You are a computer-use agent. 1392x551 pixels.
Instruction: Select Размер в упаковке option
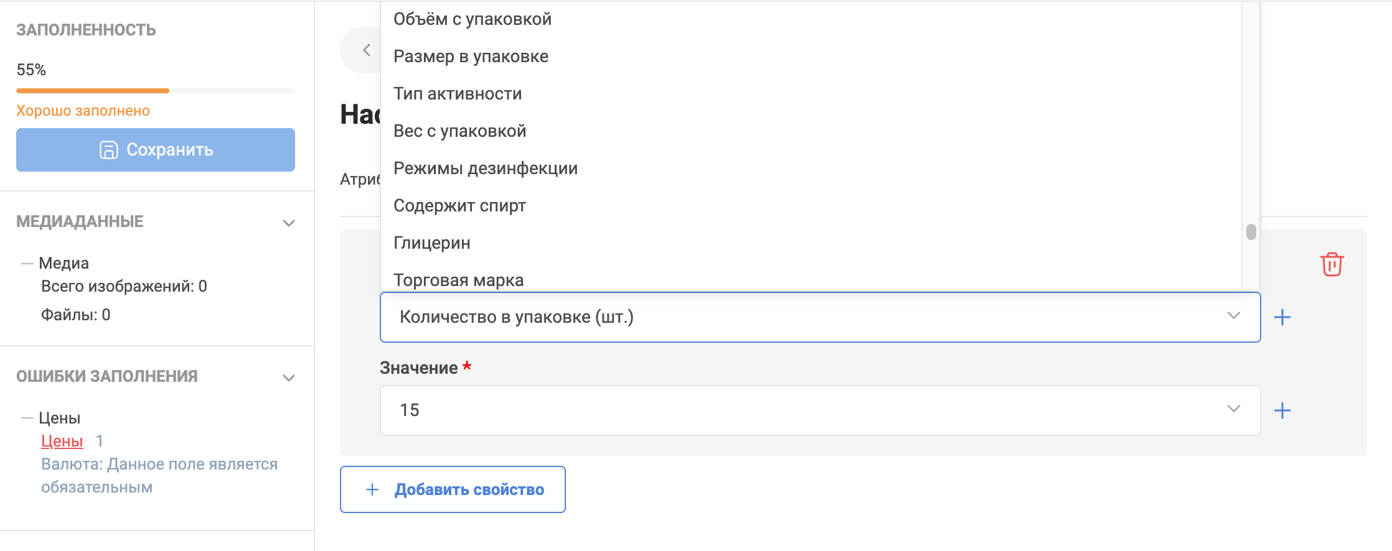471,57
